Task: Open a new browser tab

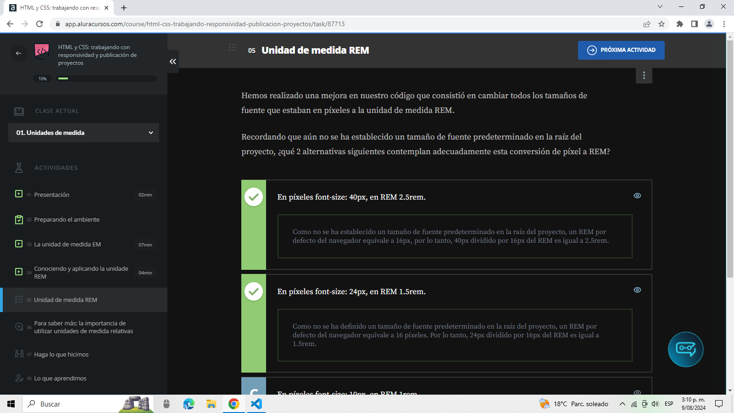Action: (x=124, y=8)
